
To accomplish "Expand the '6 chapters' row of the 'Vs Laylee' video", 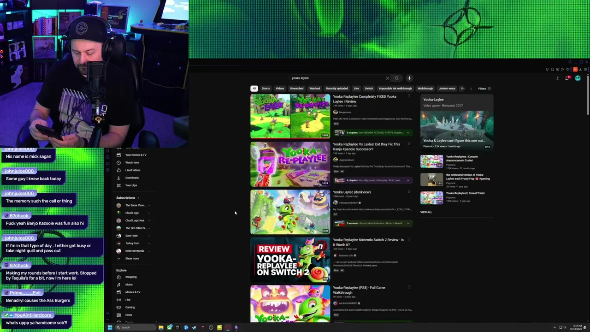I will [372, 180].
